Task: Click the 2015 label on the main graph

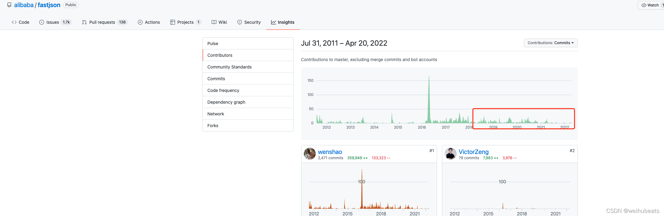Action: point(398,127)
